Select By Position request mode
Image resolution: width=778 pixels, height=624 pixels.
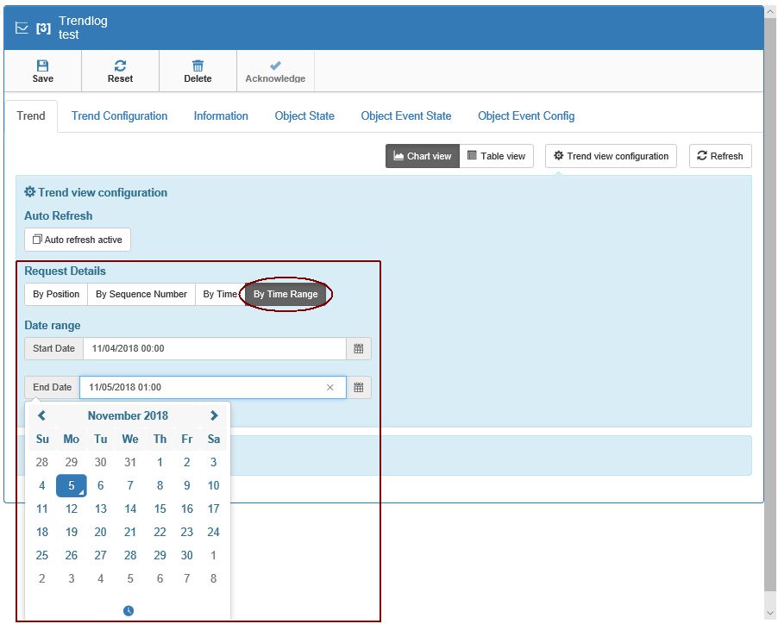56,294
